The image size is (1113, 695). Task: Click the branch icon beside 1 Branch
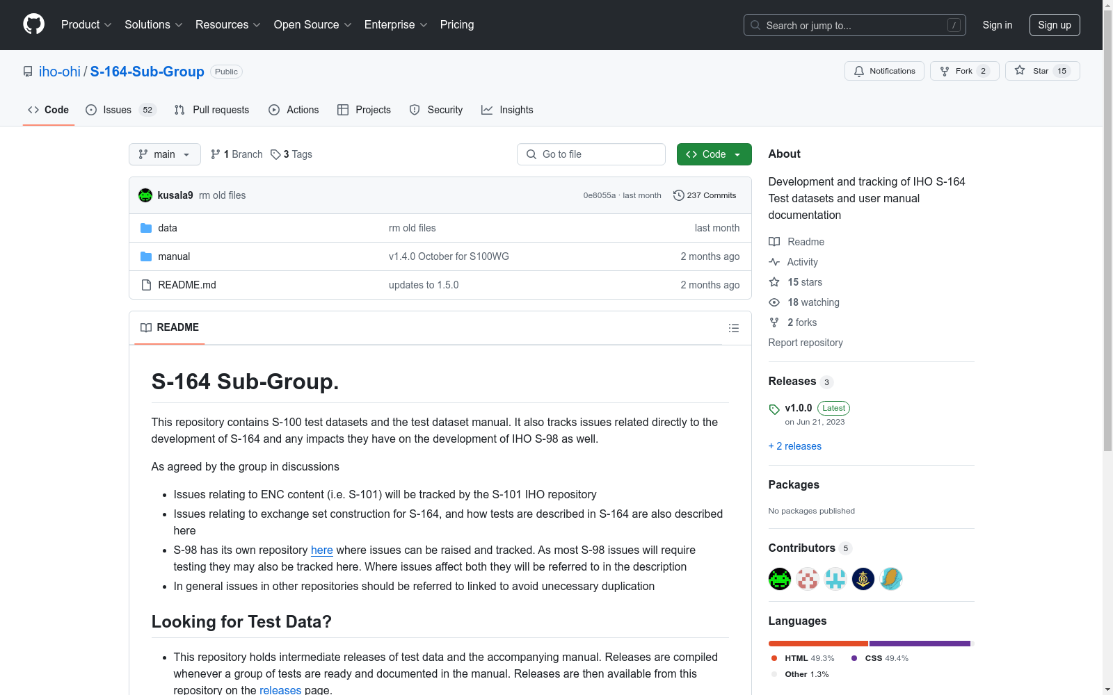coord(216,154)
